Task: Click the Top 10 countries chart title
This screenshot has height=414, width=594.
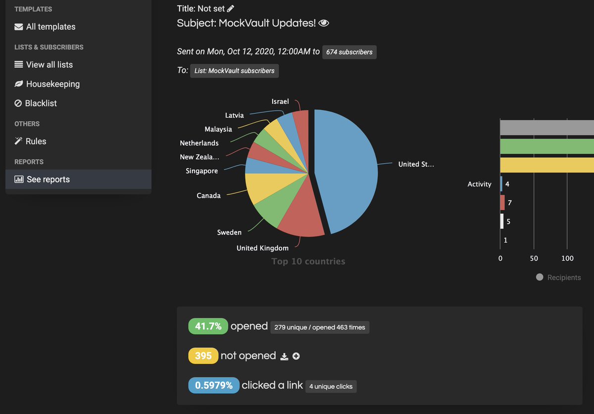Action: point(308,261)
